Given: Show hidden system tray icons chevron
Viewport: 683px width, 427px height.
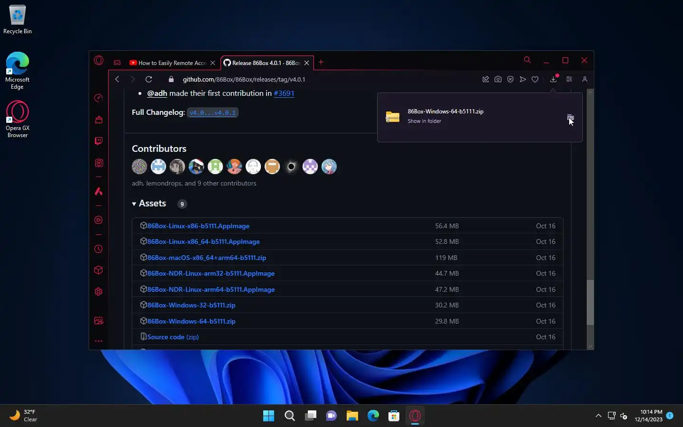Looking at the screenshot, I should click(x=599, y=416).
